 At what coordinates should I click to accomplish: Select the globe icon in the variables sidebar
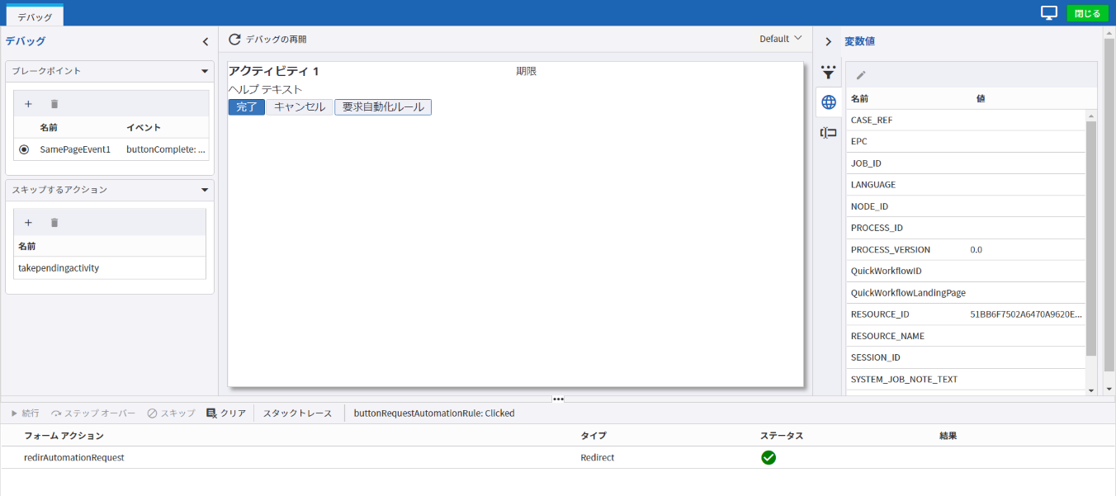point(829,102)
